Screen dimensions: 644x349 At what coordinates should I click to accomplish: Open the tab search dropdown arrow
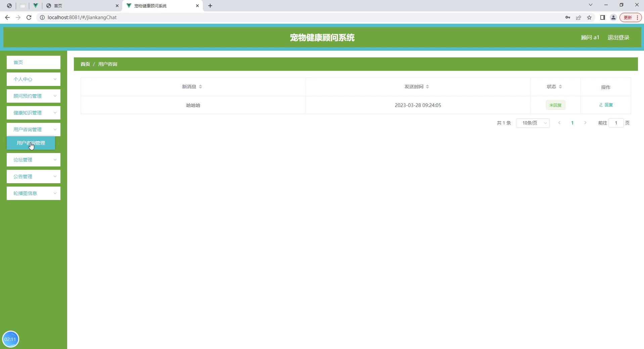pyautogui.click(x=591, y=5)
